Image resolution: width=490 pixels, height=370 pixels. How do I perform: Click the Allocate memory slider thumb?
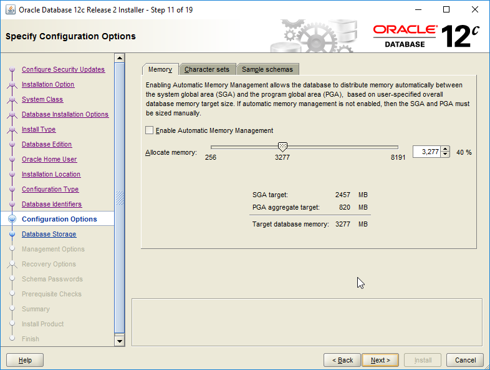tap(282, 147)
